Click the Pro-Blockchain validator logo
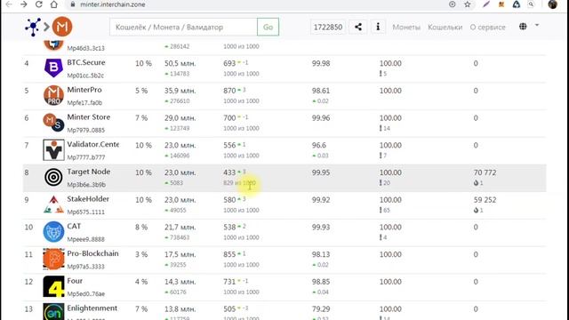 pyautogui.click(x=53, y=259)
